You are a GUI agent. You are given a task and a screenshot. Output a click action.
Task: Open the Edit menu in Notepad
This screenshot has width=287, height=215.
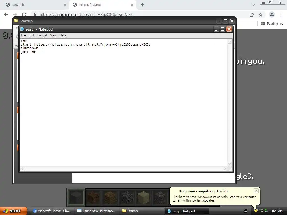(x=31, y=35)
